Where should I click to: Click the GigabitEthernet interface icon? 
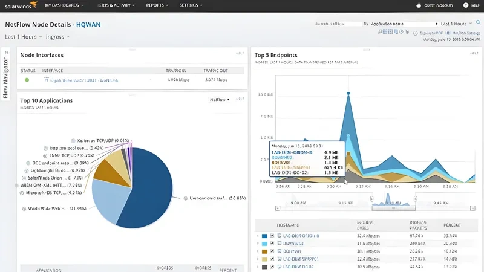coord(46,79)
